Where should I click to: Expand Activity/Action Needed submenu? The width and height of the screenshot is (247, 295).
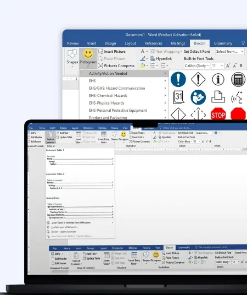[x=124, y=73]
